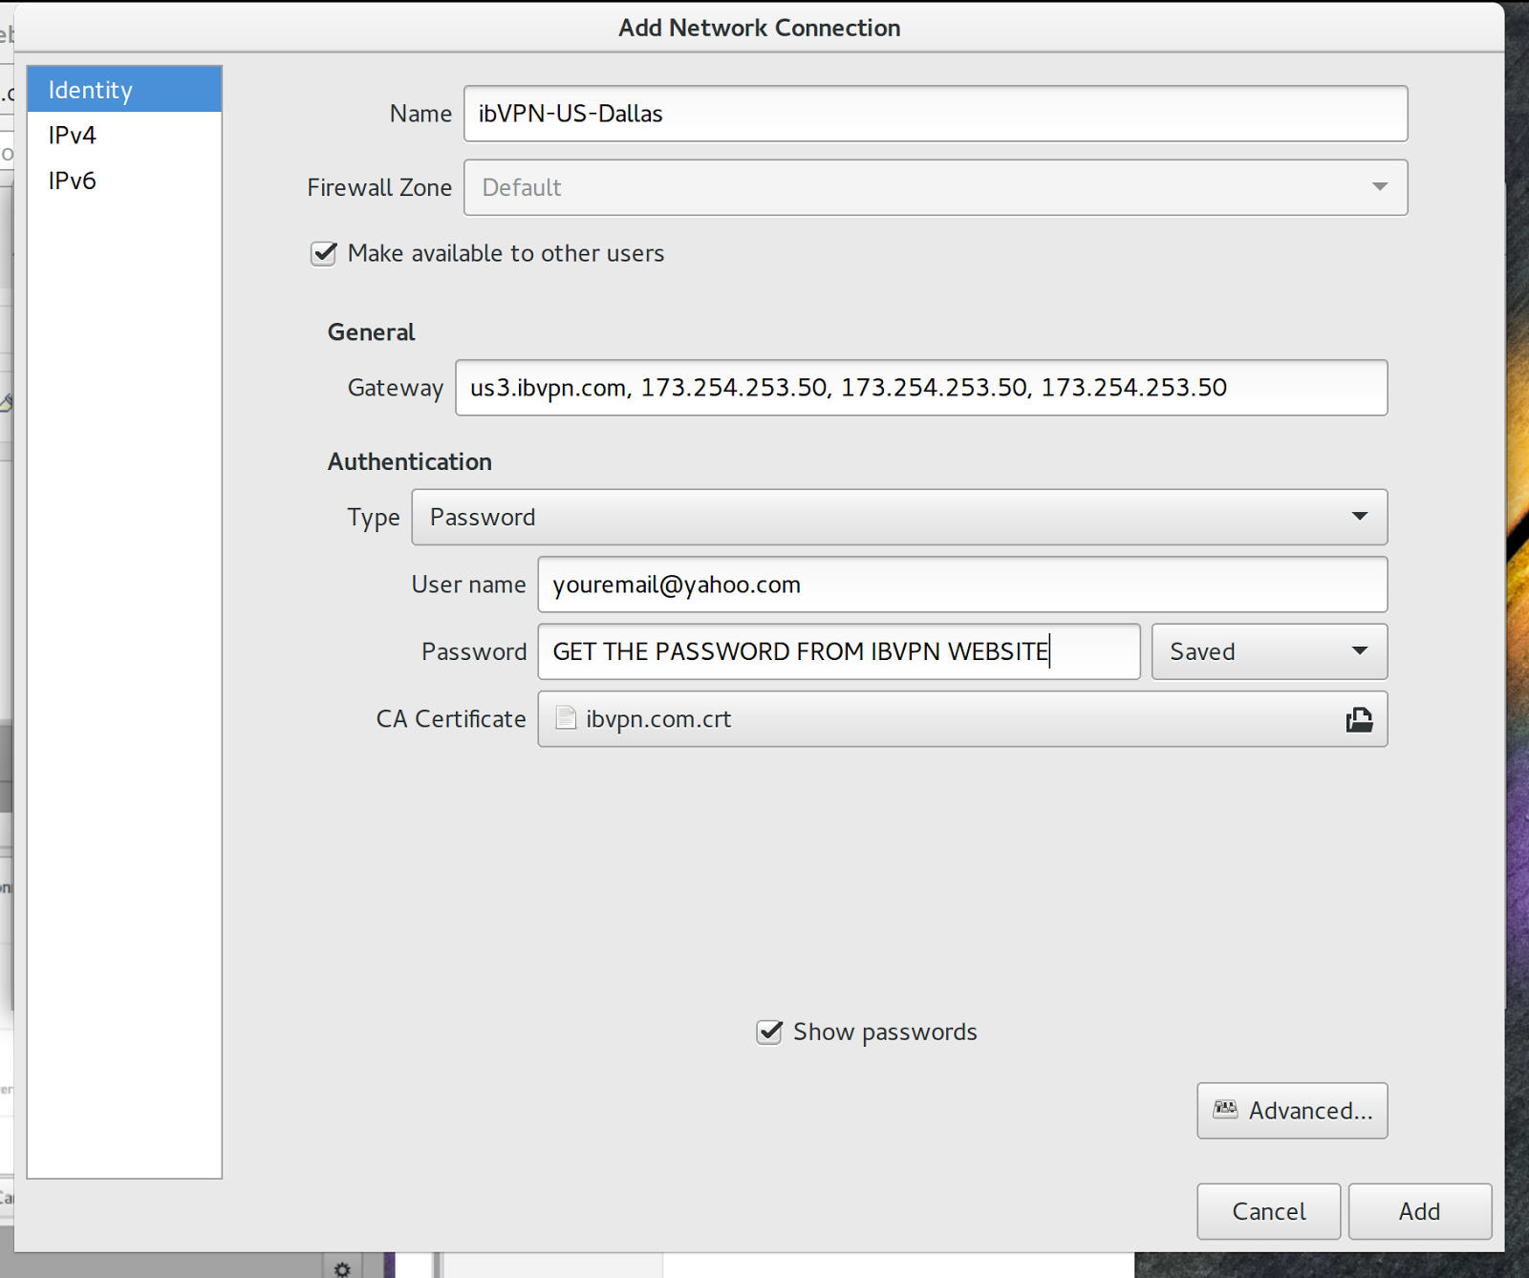The width and height of the screenshot is (1529, 1278).
Task: Toggle Make available to other users
Action: click(324, 253)
